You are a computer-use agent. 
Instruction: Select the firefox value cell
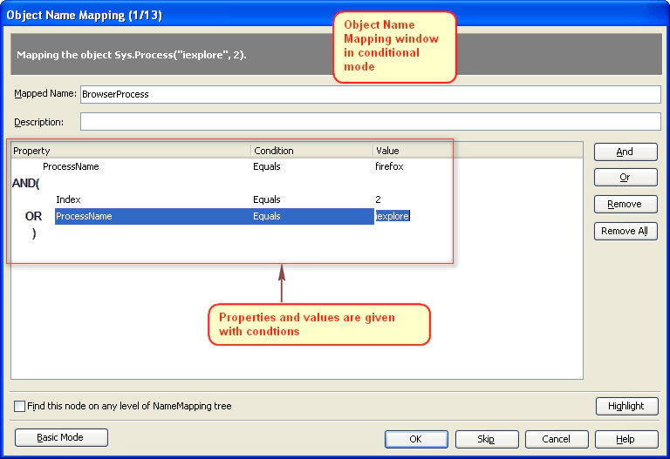pyautogui.click(x=389, y=166)
